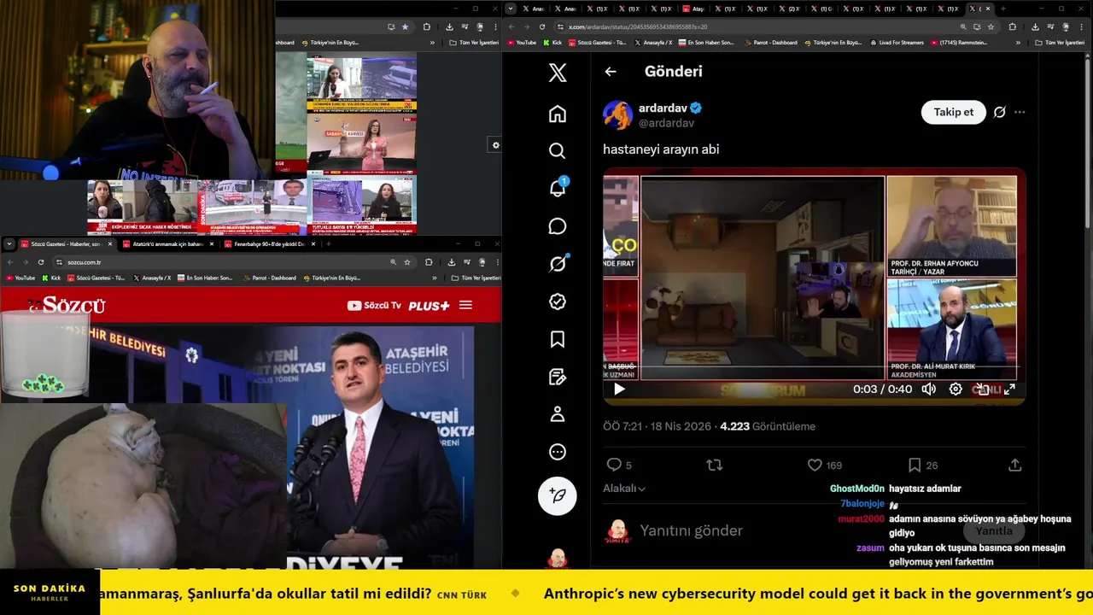This screenshot has height=615, width=1093.
Task: Open the Tüm Yer İşaretleri folder in right browser
Action: tap(1060, 42)
